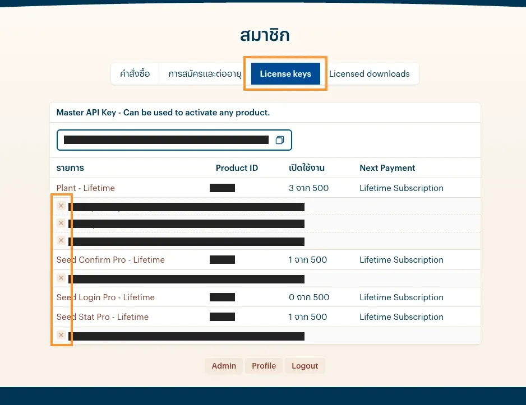Click Seed Confirm Pro's '1 จาก 500' count
The image size is (526, 405).
click(308, 259)
